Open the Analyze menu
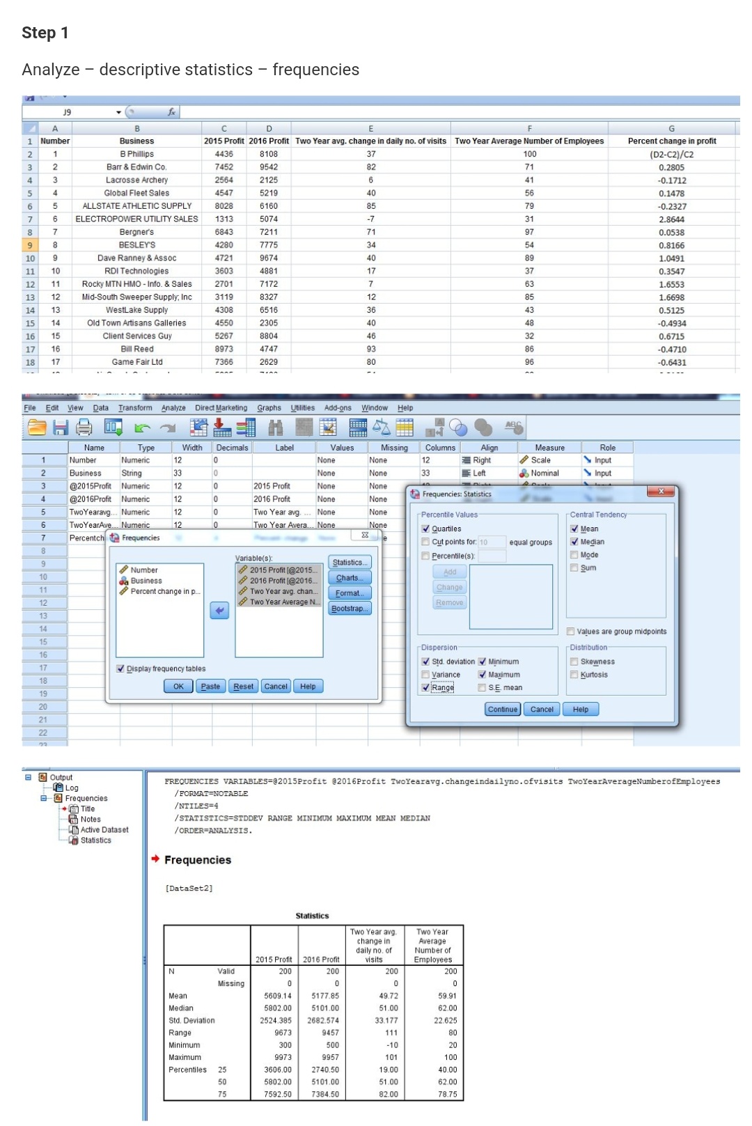 coord(173,408)
